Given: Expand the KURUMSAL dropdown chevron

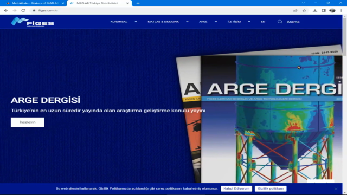Looking at the screenshot, I should click(x=136, y=22).
